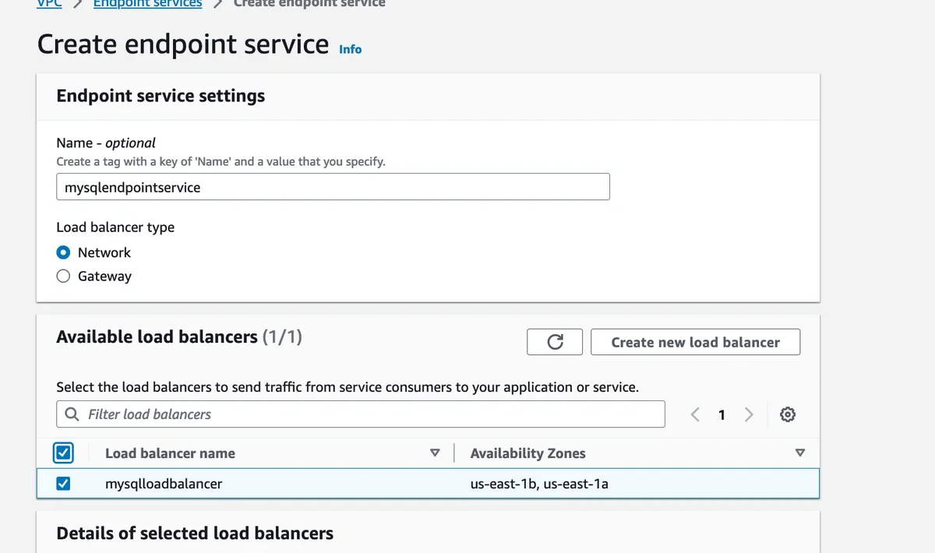Screen dimensions: 935x553
Task: Click the mysqlloadbalancer name in table
Action: coord(164,484)
